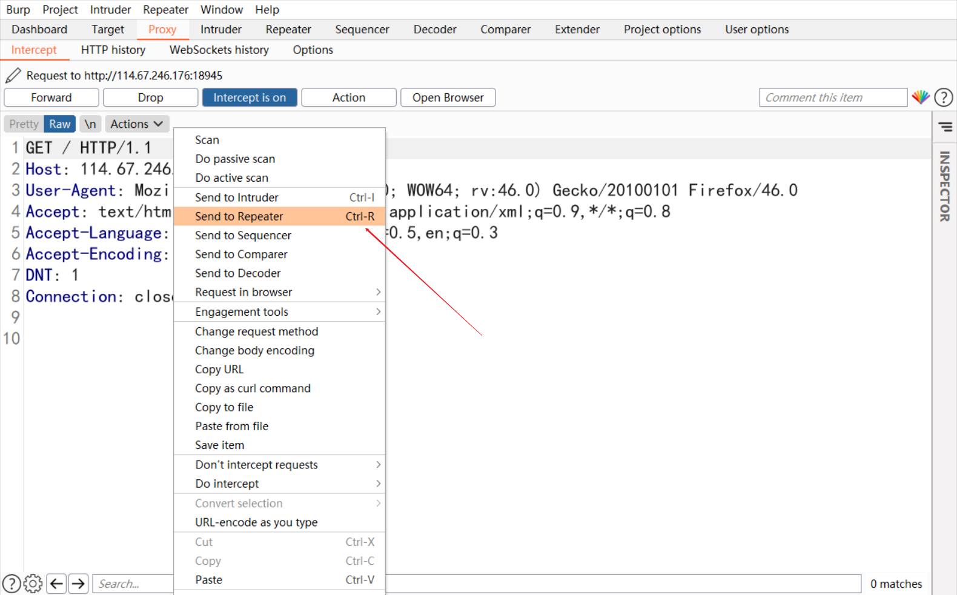
Task: Open the Inspector panel menu icon
Action: (945, 127)
